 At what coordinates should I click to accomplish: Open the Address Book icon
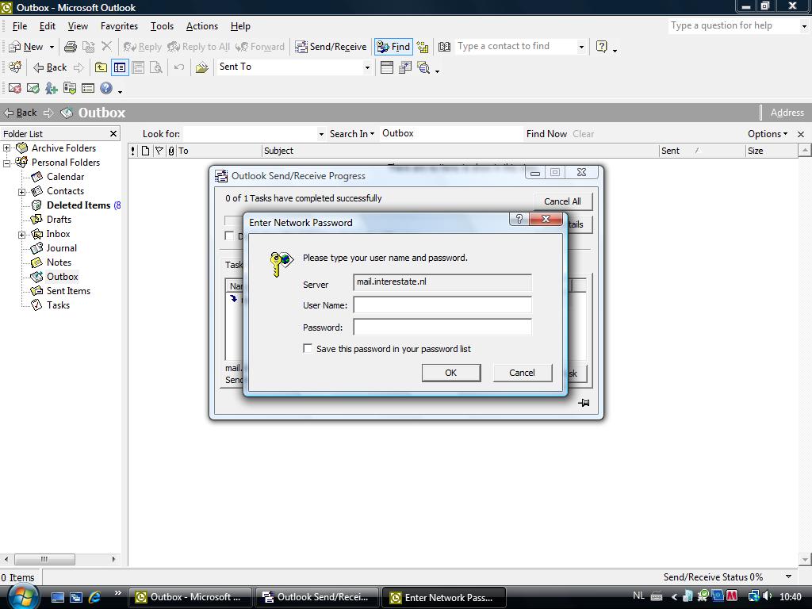444,47
